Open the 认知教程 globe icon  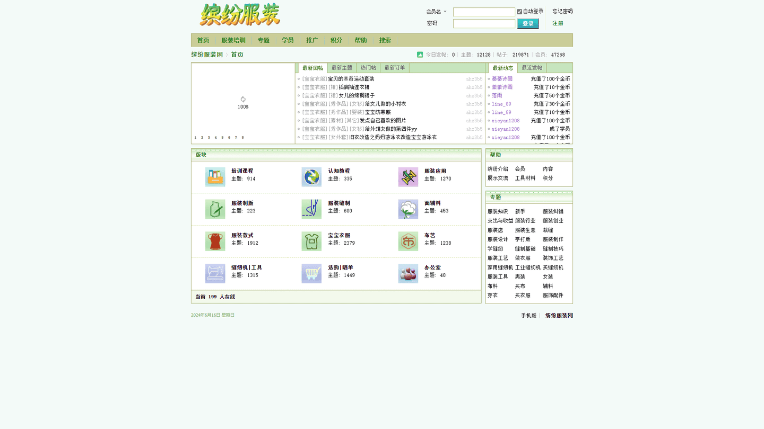coord(311,177)
